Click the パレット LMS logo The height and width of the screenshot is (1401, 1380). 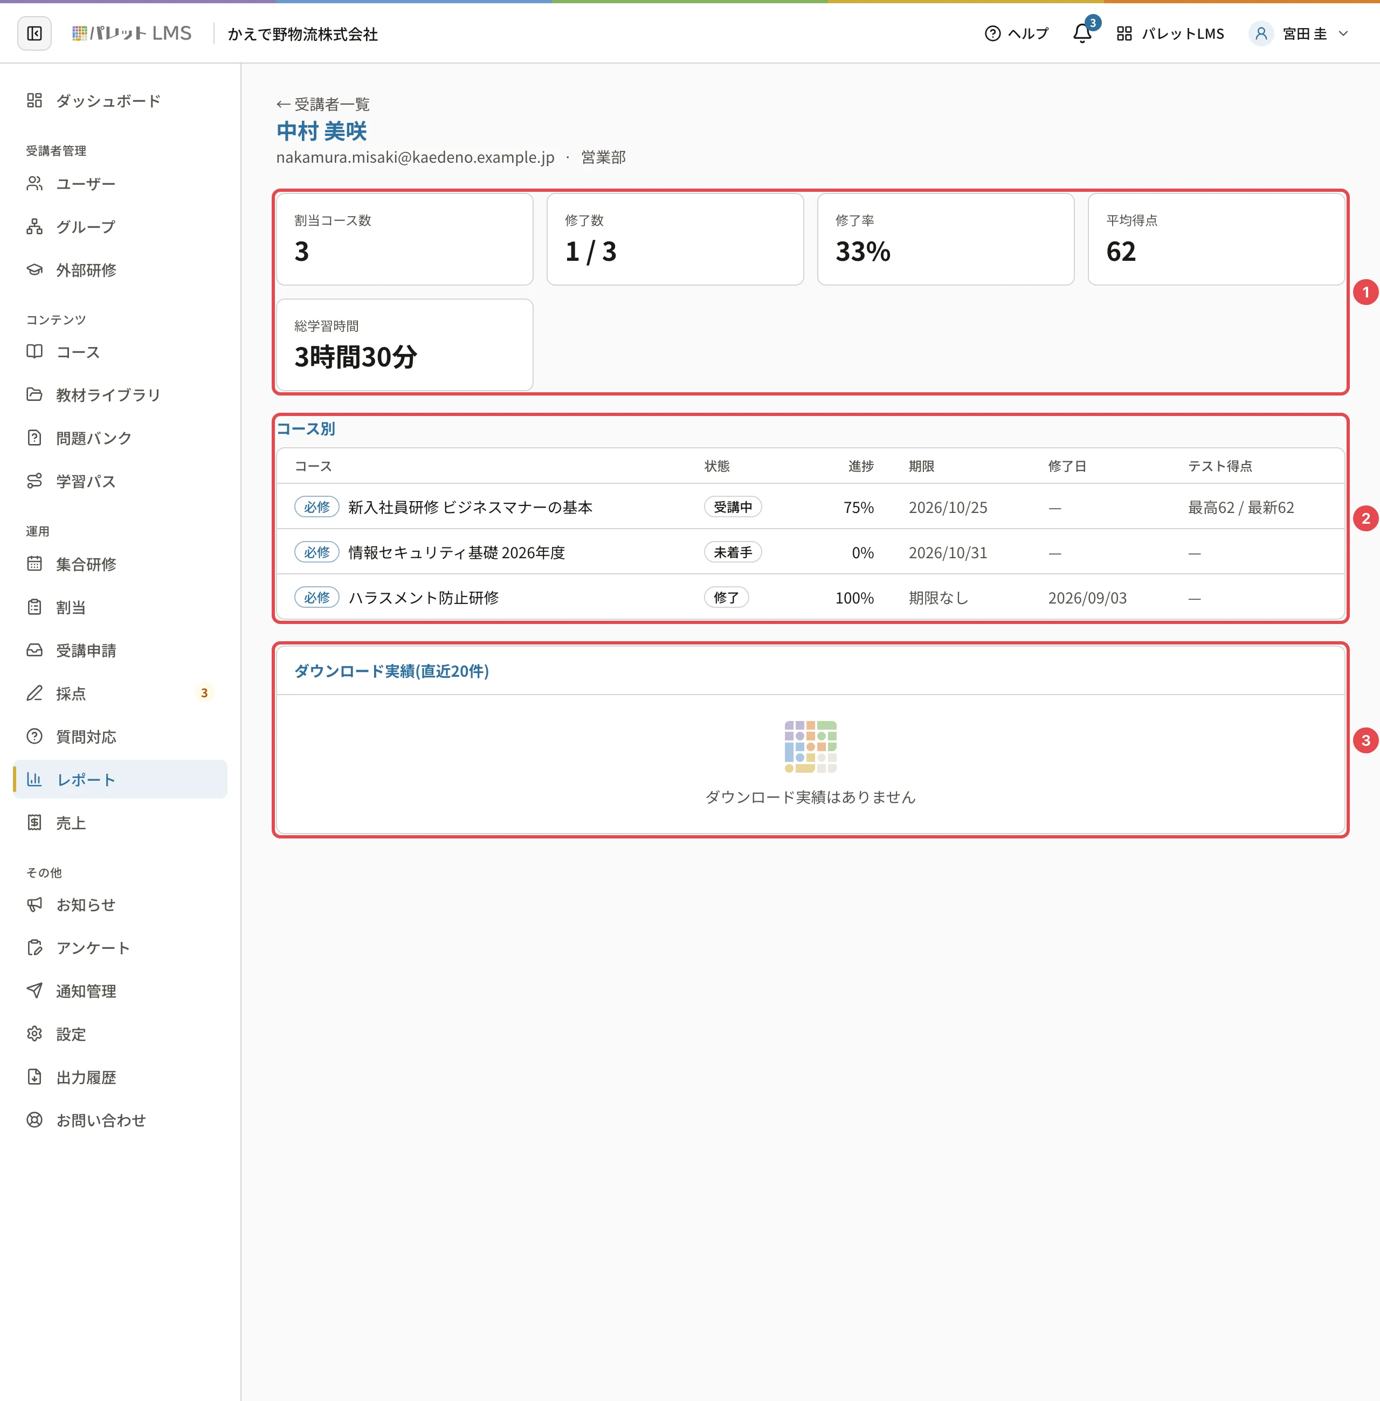(x=132, y=33)
